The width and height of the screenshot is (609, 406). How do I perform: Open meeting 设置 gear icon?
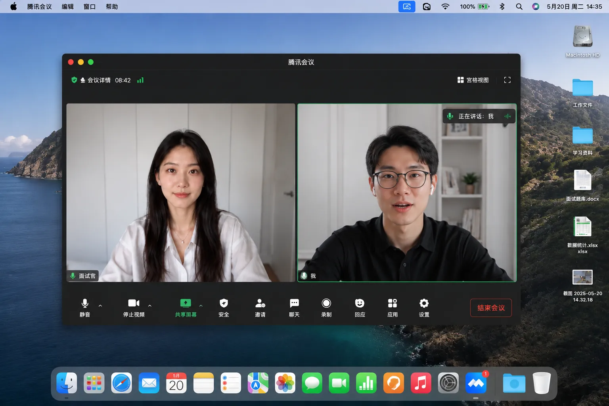coord(424,308)
